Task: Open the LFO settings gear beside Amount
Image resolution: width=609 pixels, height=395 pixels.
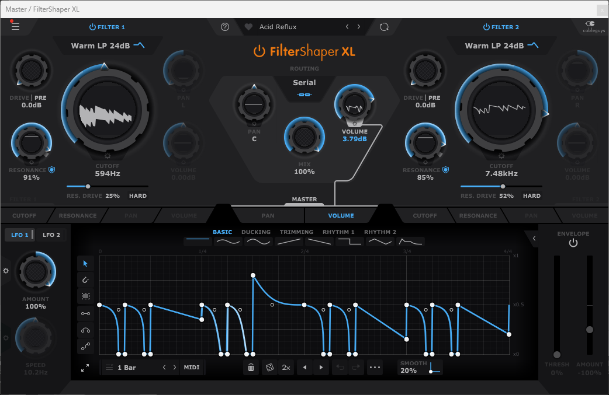Action: [x=6, y=271]
